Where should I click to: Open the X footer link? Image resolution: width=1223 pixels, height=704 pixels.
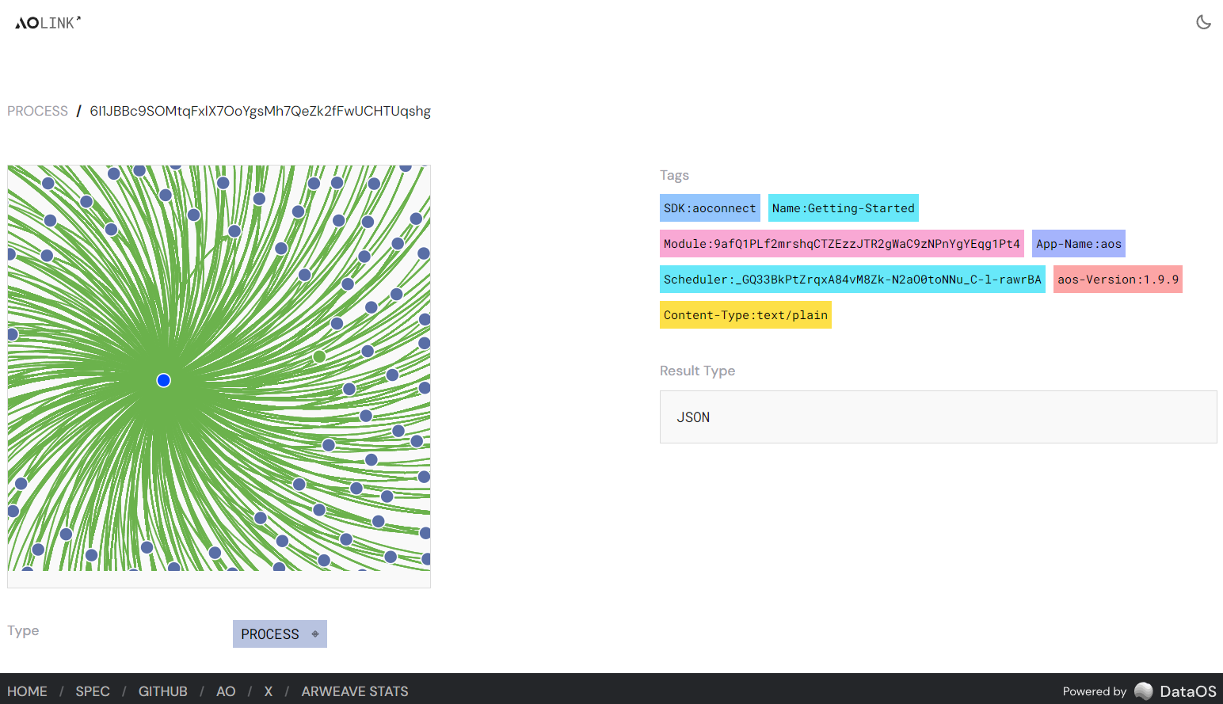pyautogui.click(x=269, y=691)
